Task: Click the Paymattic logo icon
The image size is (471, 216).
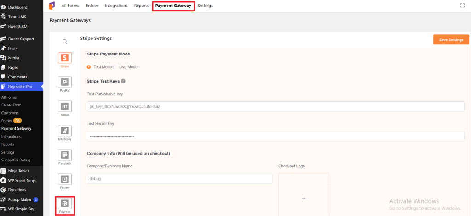Action: 52,6
